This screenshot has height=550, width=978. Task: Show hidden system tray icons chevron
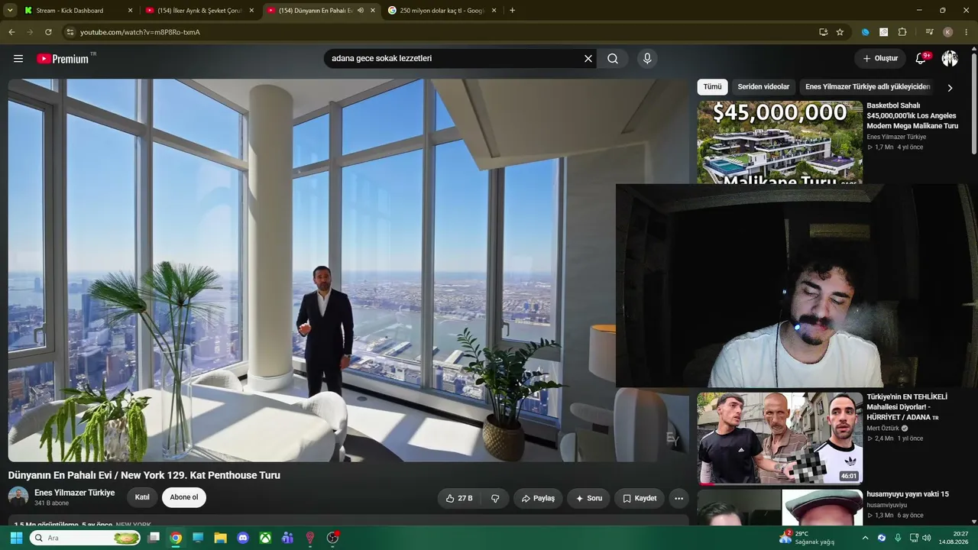click(x=865, y=538)
